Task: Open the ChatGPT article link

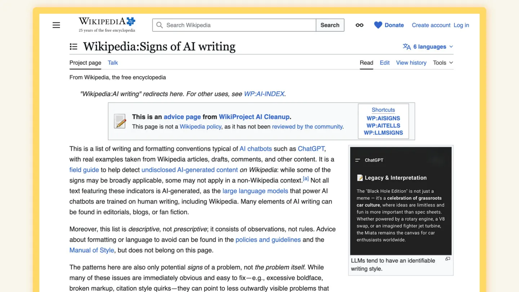Action: coord(311,149)
